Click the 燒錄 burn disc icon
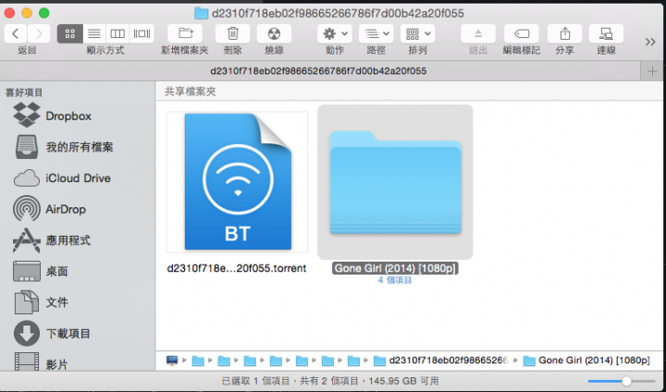Viewport: 666px width, 392px height. click(x=274, y=33)
